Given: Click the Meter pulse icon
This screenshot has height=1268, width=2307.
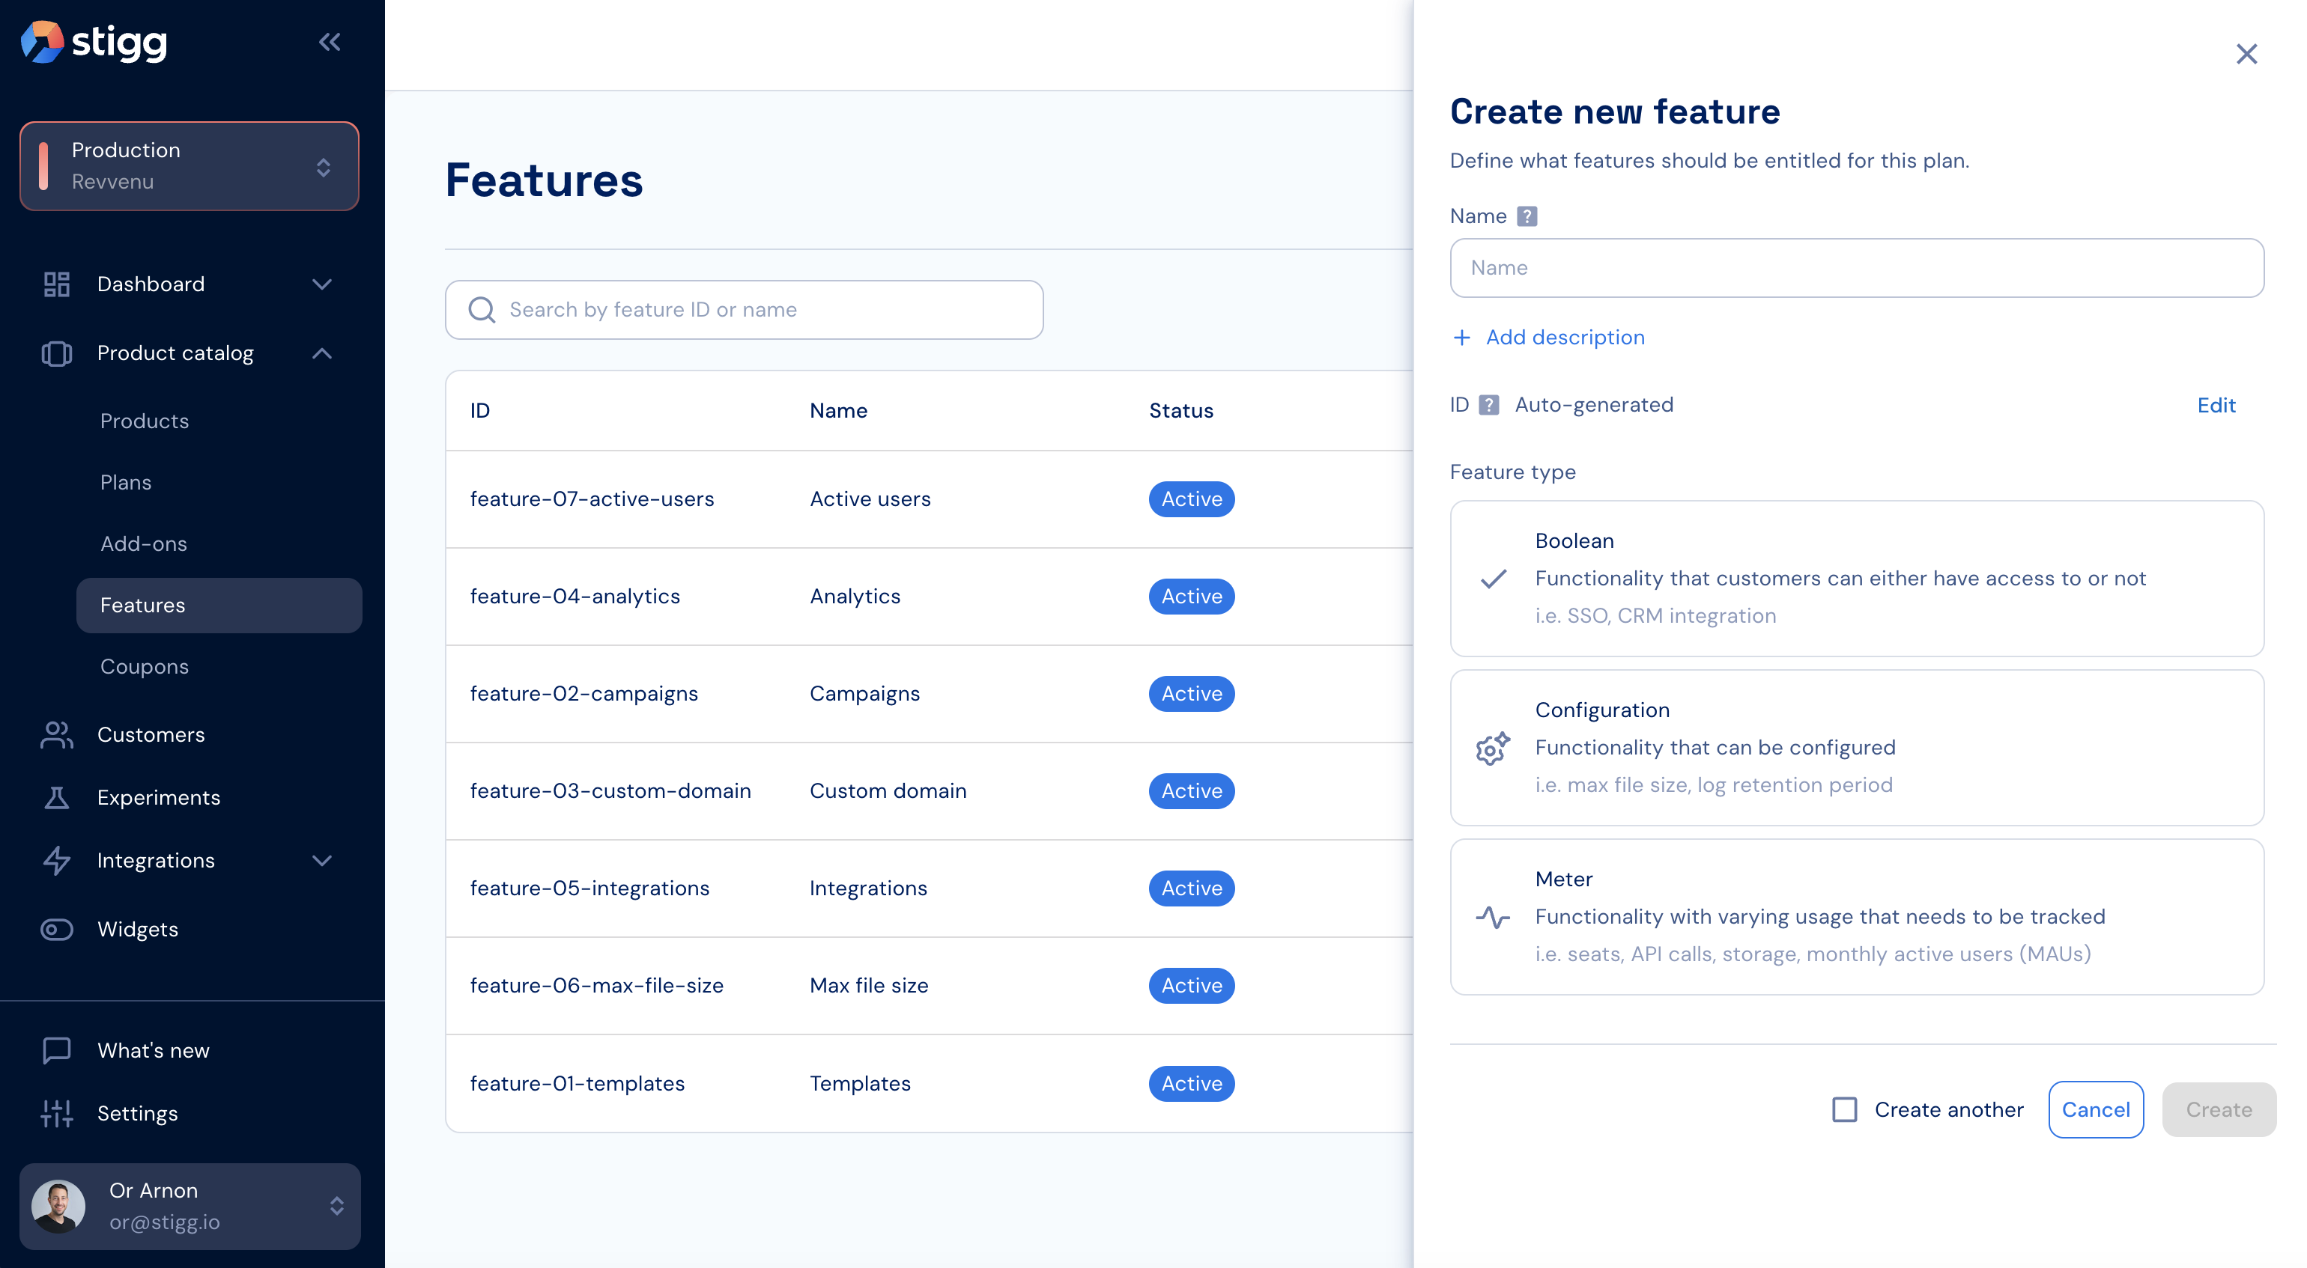Looking at the screenshot, I should pyautogui.click(x=1493, y=917).
